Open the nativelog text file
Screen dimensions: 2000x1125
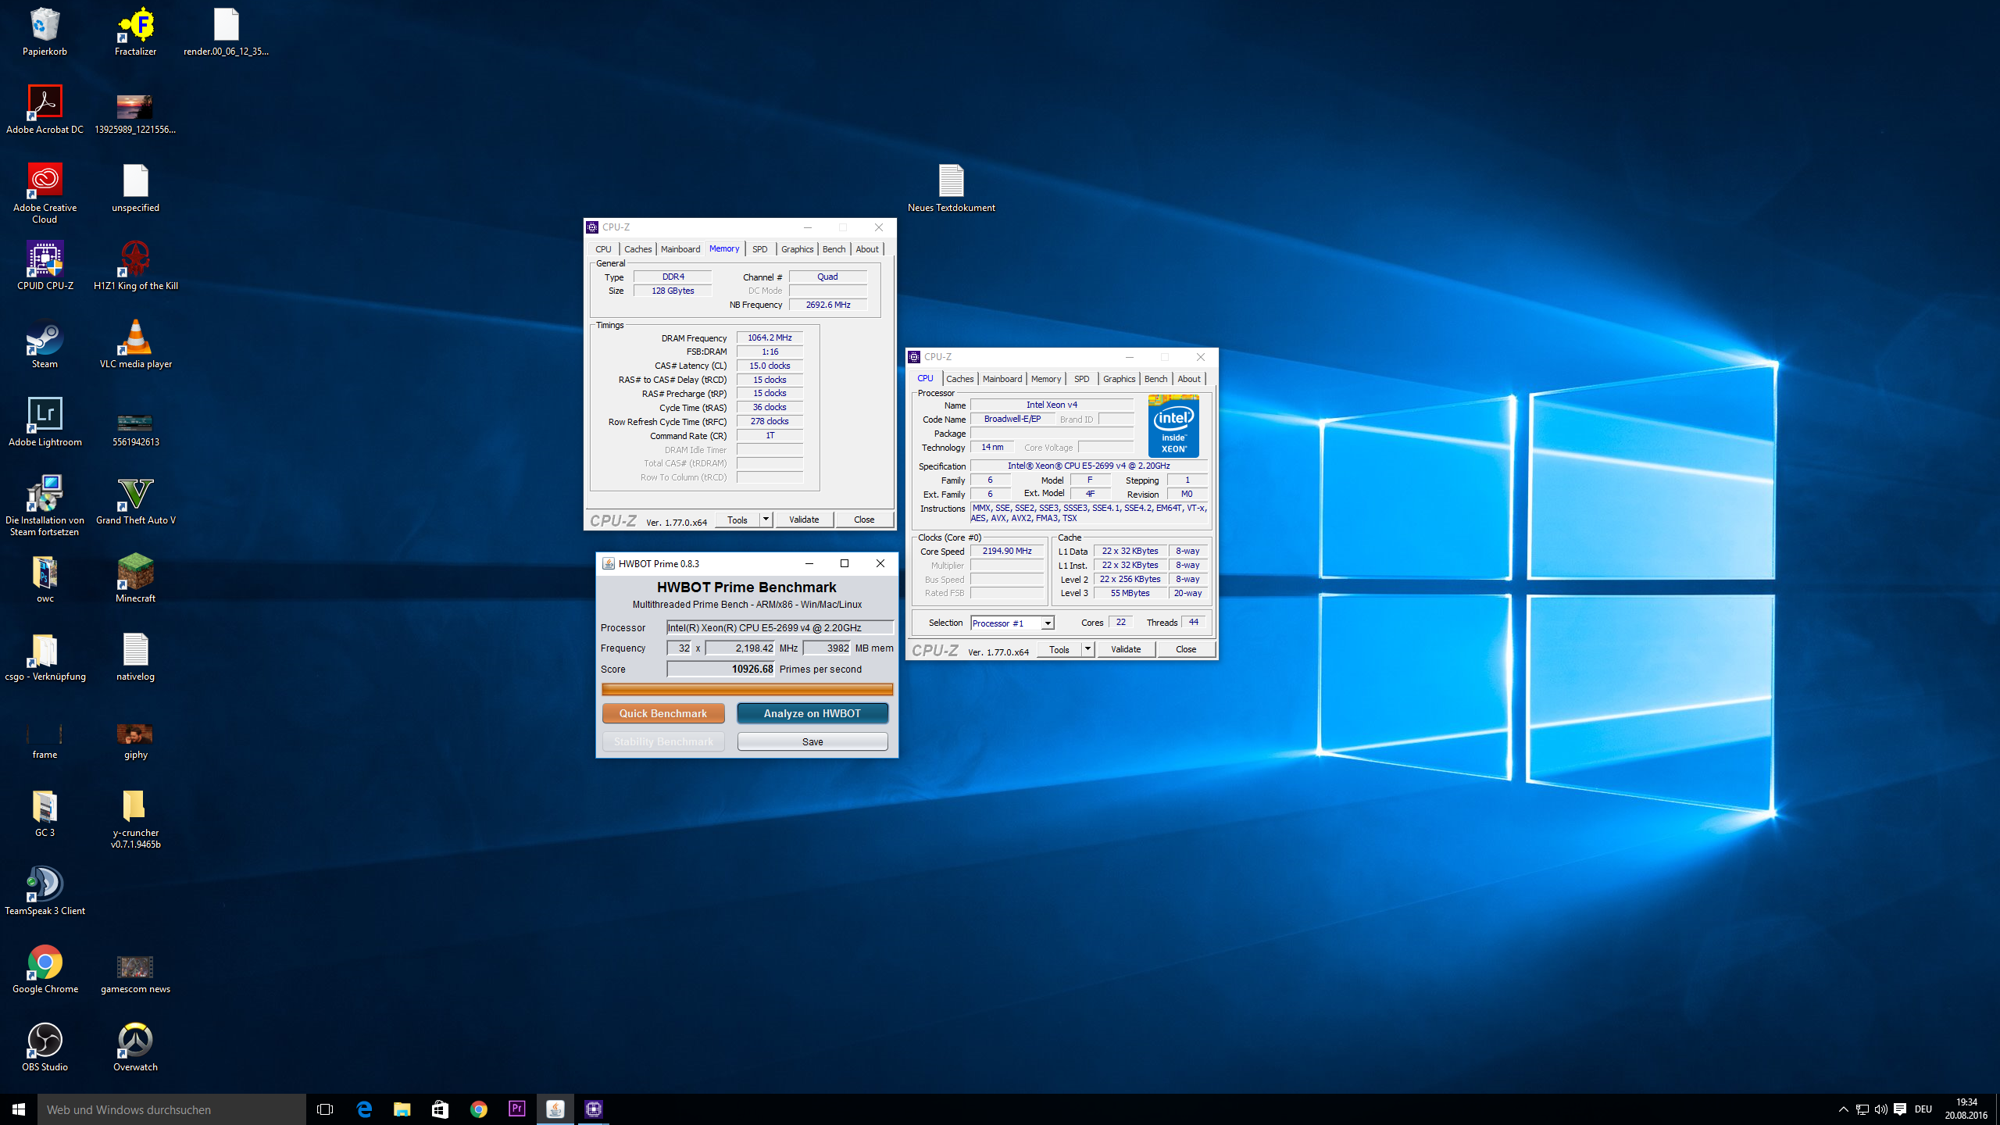click(135, 657)
